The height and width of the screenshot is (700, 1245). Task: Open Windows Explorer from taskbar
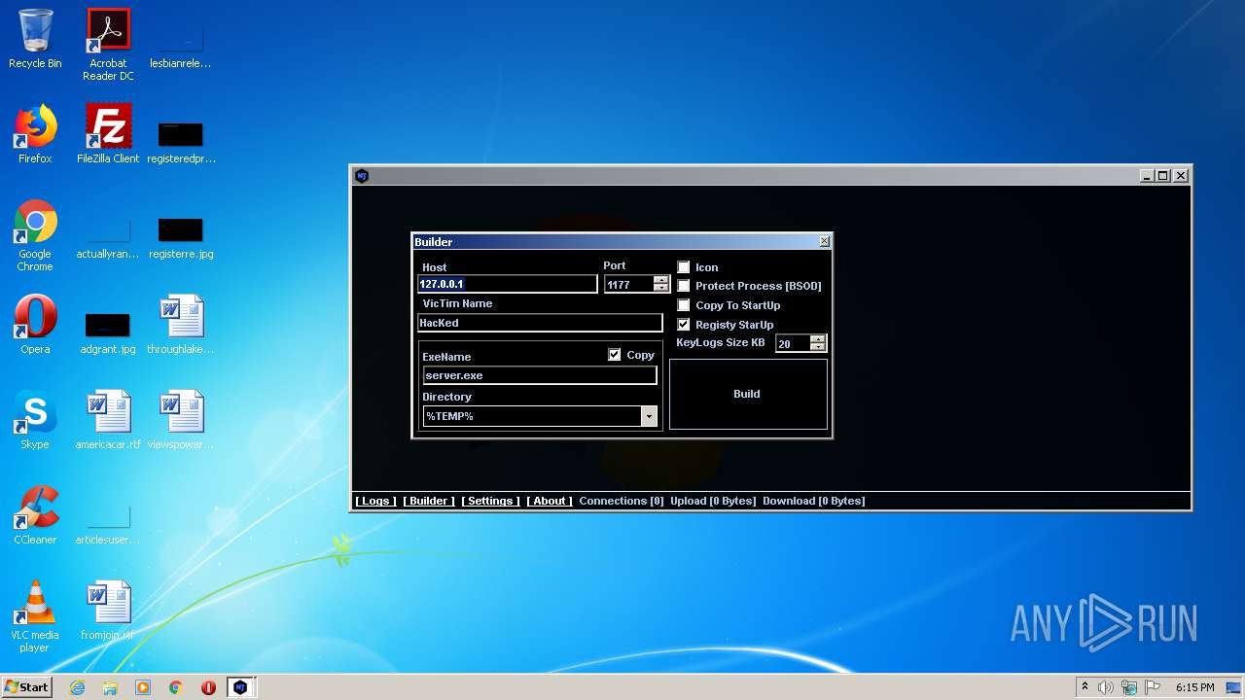coord(110,687)
